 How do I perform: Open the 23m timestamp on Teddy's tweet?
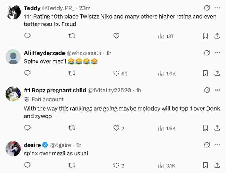pos(86,8)
